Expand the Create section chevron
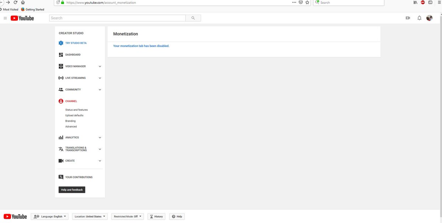Image resolution: width=442 pixels, height=223 pixels. coord(100,161)
